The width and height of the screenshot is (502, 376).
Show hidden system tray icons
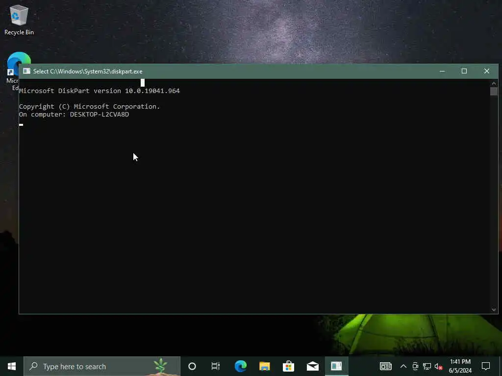pos(403,366)
